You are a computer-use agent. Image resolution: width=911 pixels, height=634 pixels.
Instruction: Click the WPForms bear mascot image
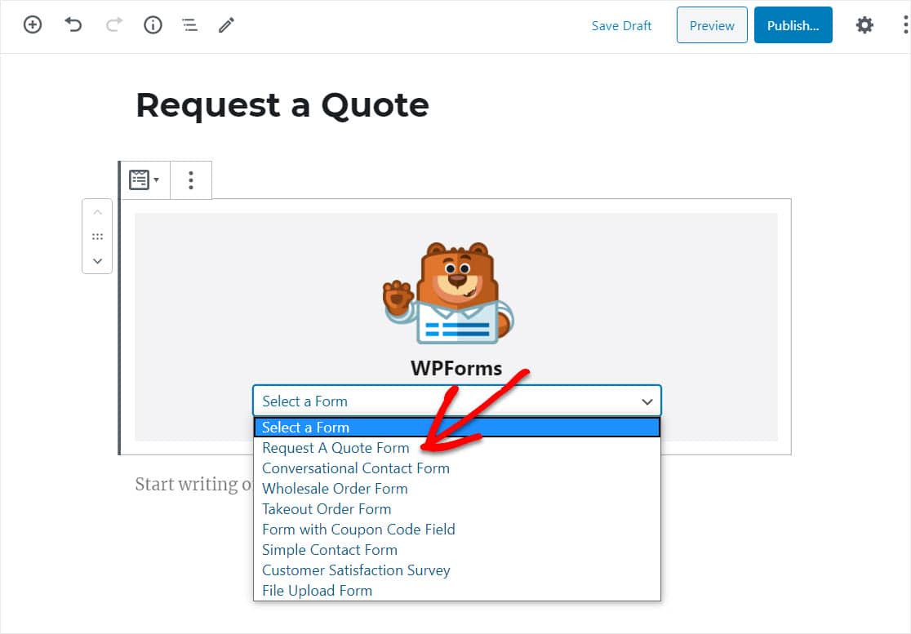point(448,293)
